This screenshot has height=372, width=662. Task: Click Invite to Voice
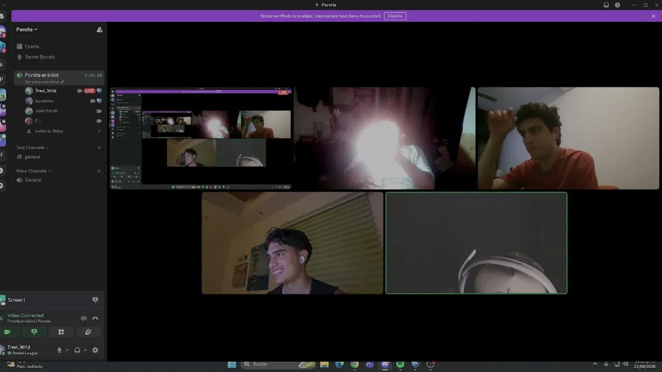[x=63, y=131]
